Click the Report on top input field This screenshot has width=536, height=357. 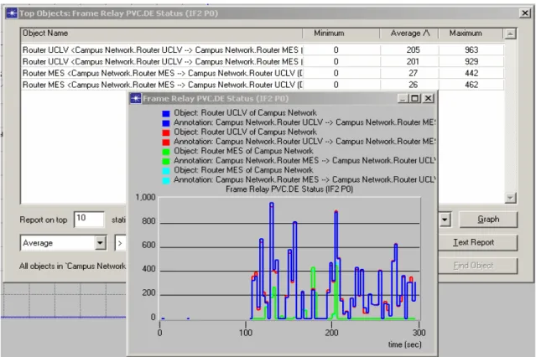(89, 219)
